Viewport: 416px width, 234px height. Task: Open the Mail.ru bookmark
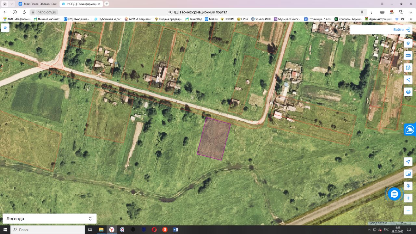tap(211, 19)
